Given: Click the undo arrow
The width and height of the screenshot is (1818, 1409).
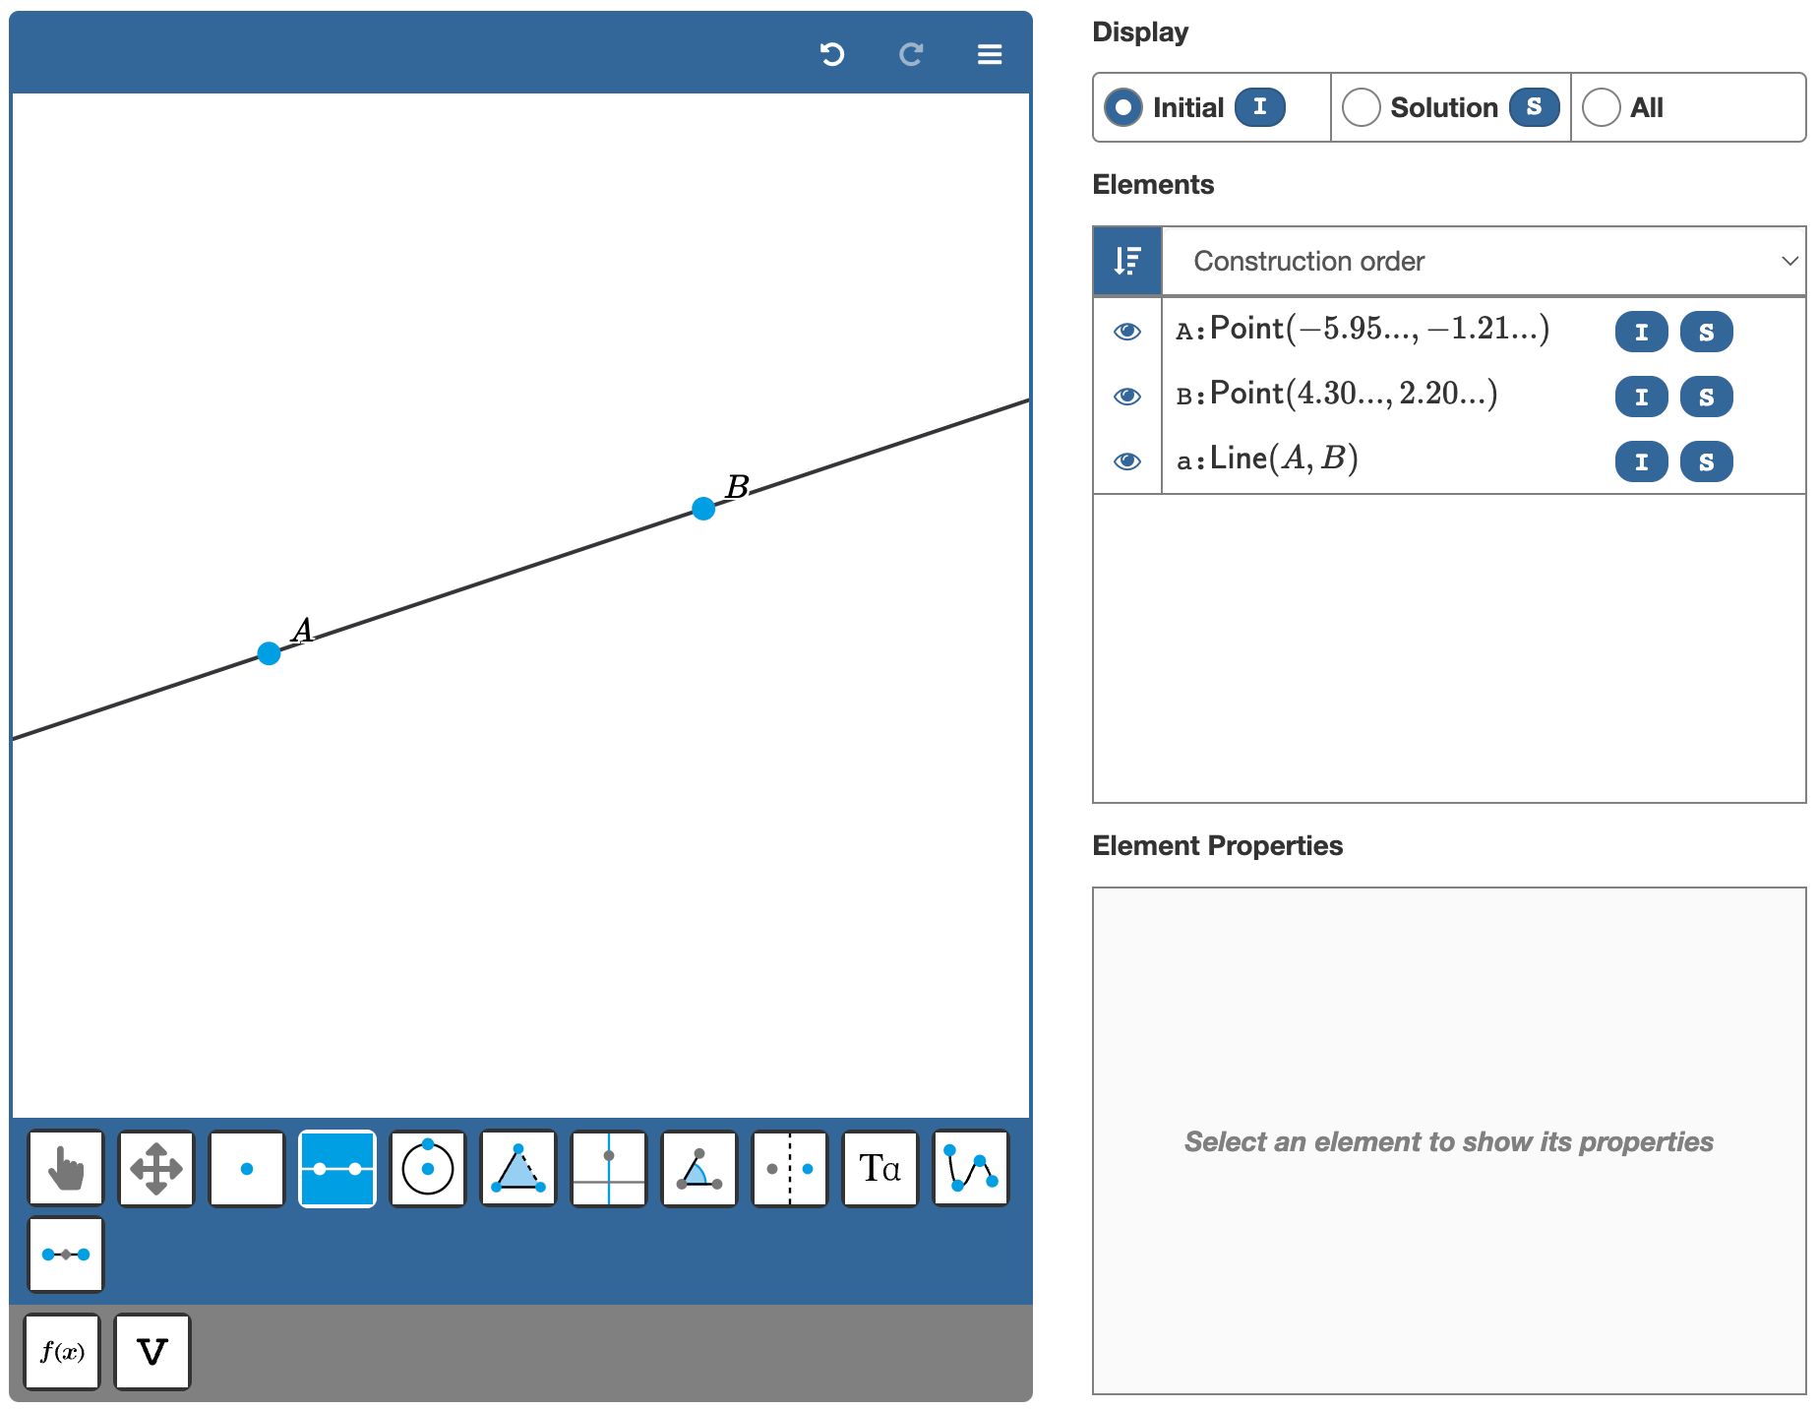Looking at the screenshot, I should (832, 55).
